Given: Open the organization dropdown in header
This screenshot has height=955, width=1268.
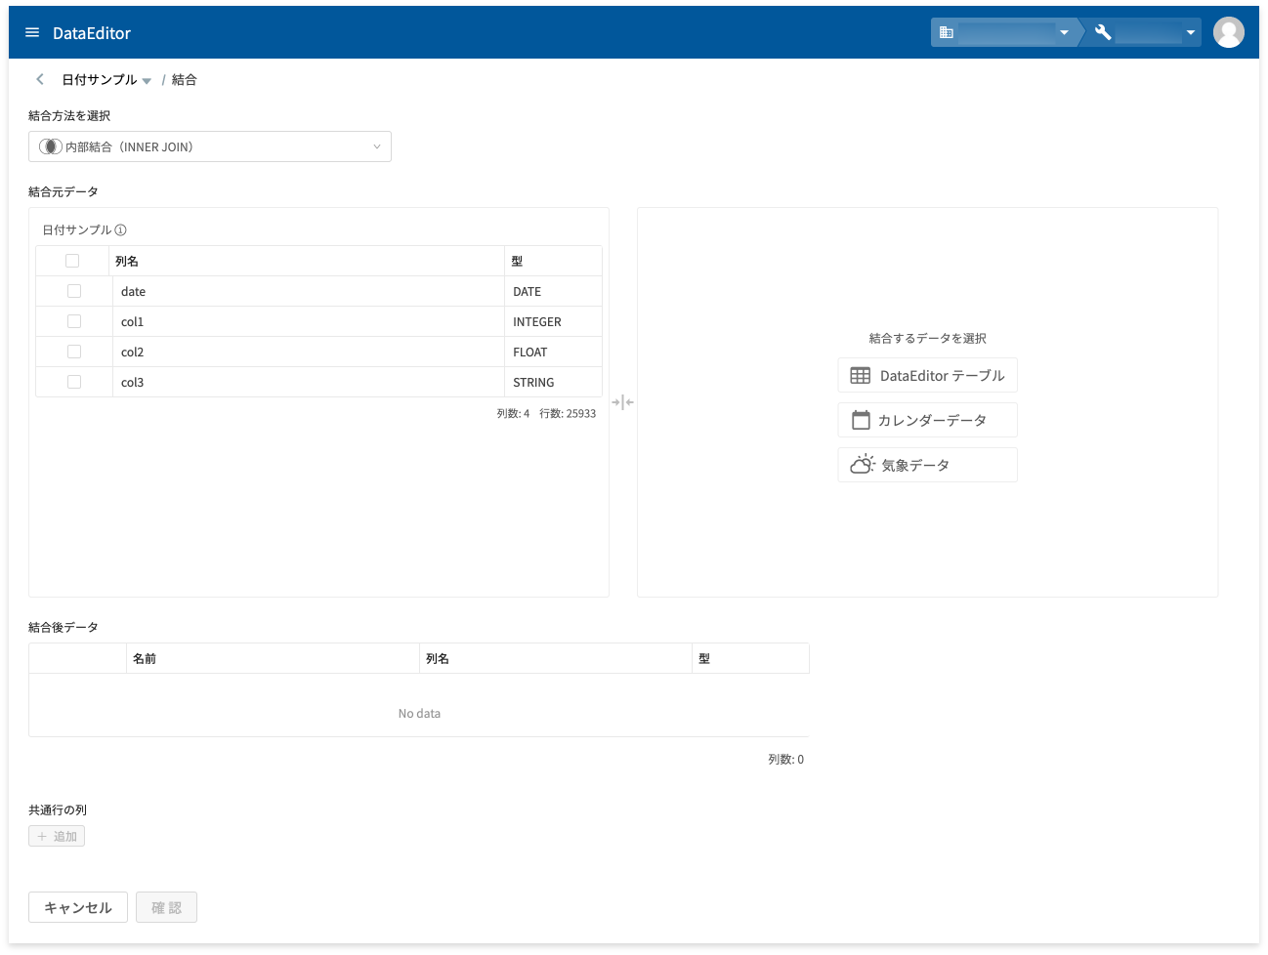Looking at the screenshot, I should click(x=1003, y=32).
